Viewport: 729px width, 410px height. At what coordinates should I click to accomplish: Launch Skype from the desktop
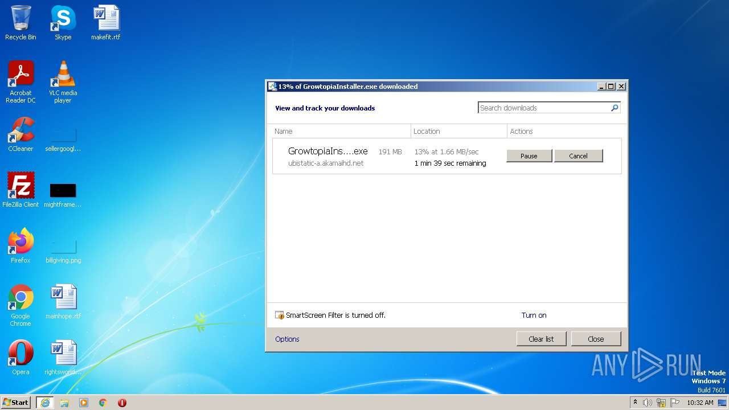click(63, 23)
